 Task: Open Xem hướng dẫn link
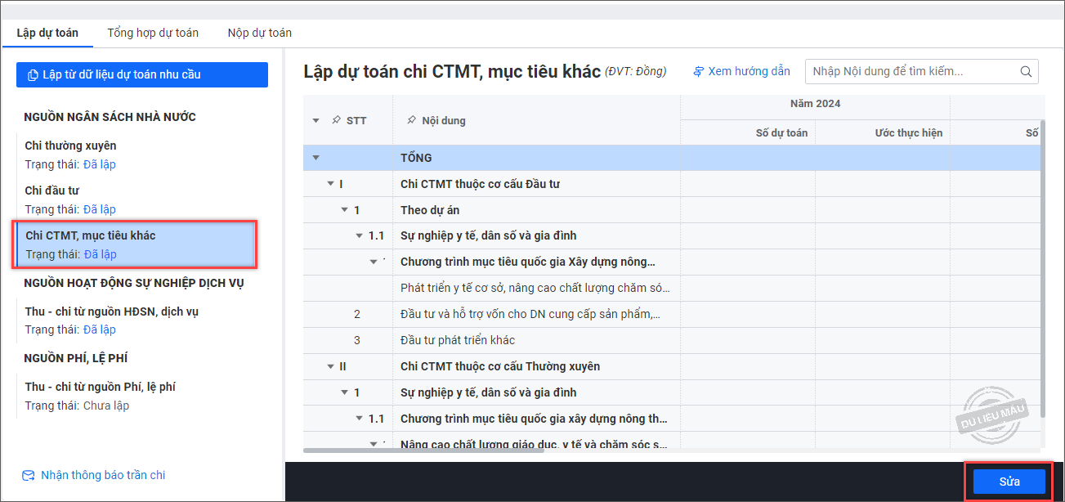[750, 71]
